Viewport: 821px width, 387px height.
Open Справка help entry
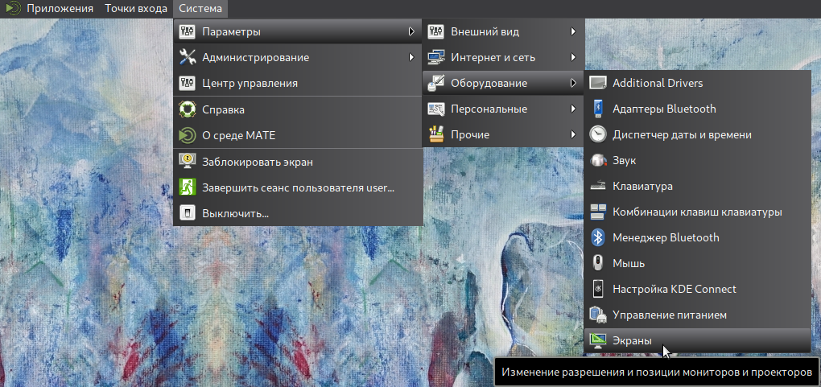(297, 110)
